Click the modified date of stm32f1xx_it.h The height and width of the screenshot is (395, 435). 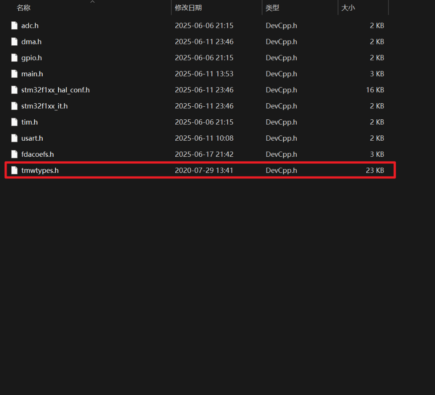tap(204, 106)
